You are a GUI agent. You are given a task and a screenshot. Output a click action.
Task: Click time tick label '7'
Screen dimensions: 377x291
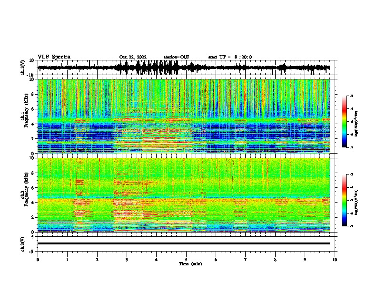pos(246,260)
